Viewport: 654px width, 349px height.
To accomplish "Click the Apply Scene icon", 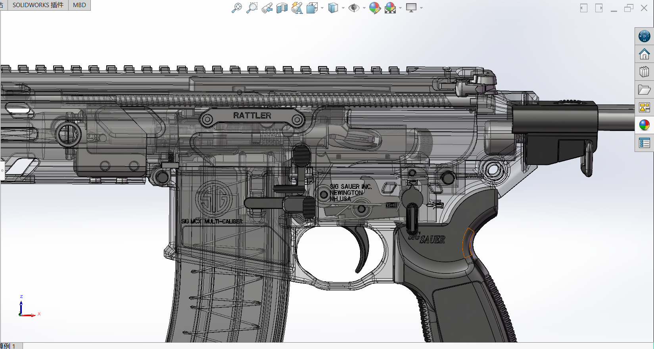I will (x=390, y=8).
